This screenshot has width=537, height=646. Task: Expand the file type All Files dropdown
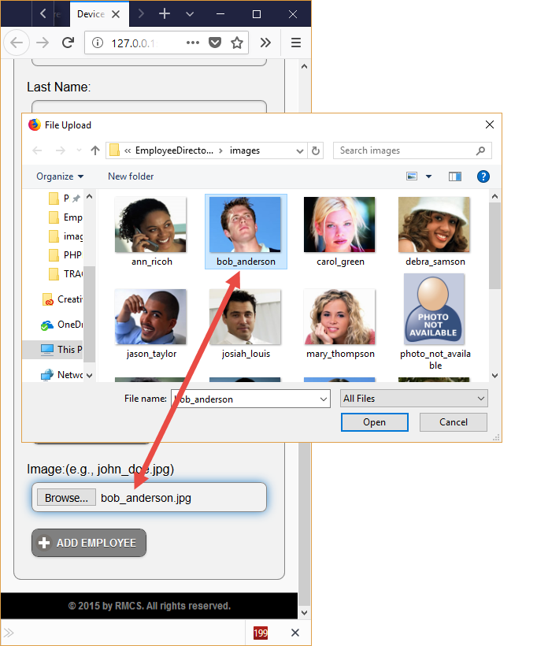tap(413, 399)
